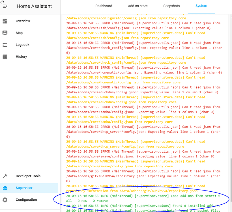The width and height of the screenshot is (232, 212).
Task: Open the Add-on store tab
Action: 138,6
